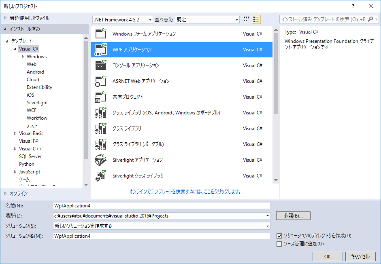Select テスト template category
The height and width of the screenshot is (264, 381).
[32, 126]
